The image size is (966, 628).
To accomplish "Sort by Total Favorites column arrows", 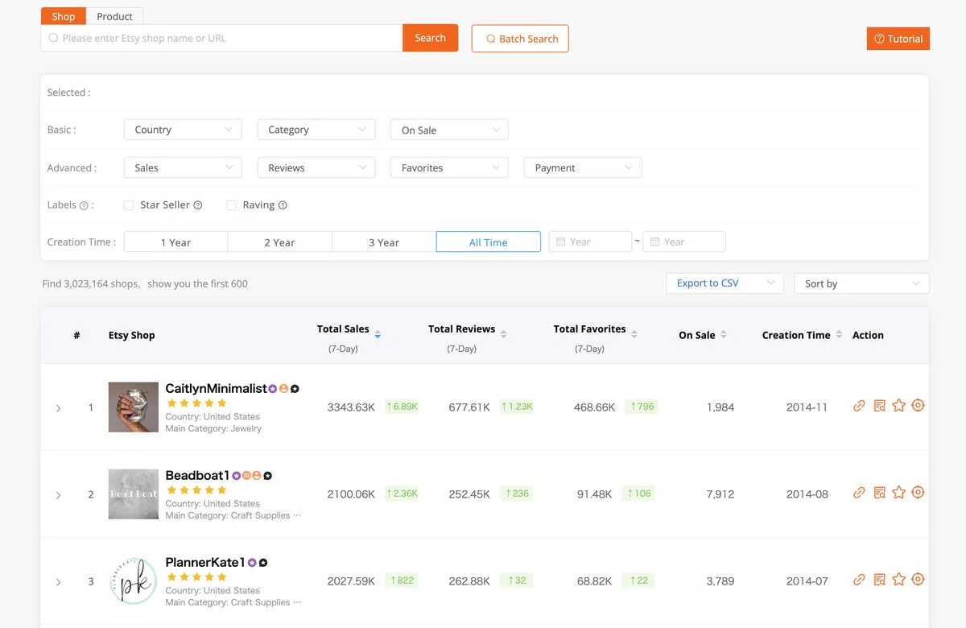I will [634, 334].
